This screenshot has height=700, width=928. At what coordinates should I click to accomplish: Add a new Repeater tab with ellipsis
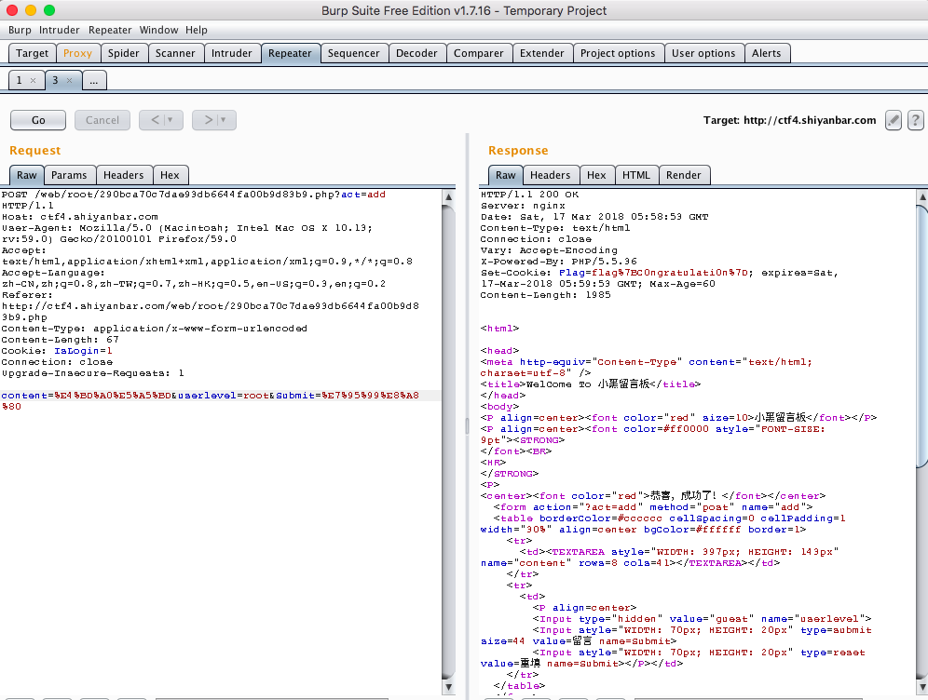pyautogui.click(x=94, y=80)
